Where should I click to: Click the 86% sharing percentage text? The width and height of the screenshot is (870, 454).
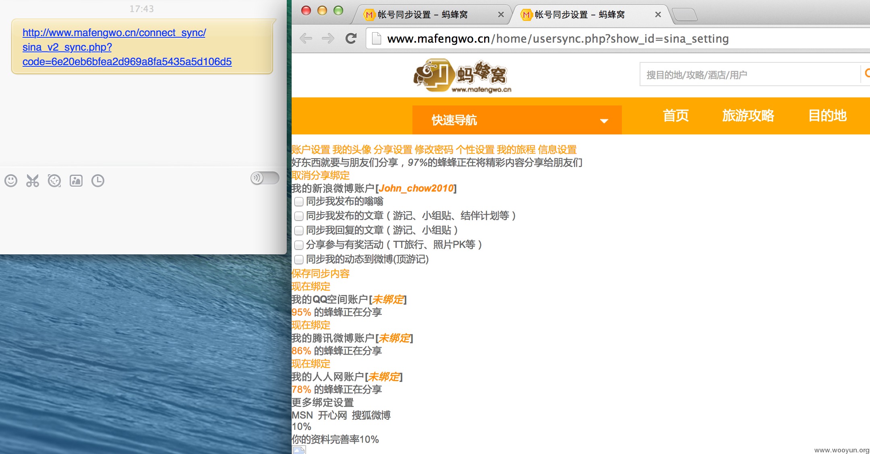click(x=301, y=351)
